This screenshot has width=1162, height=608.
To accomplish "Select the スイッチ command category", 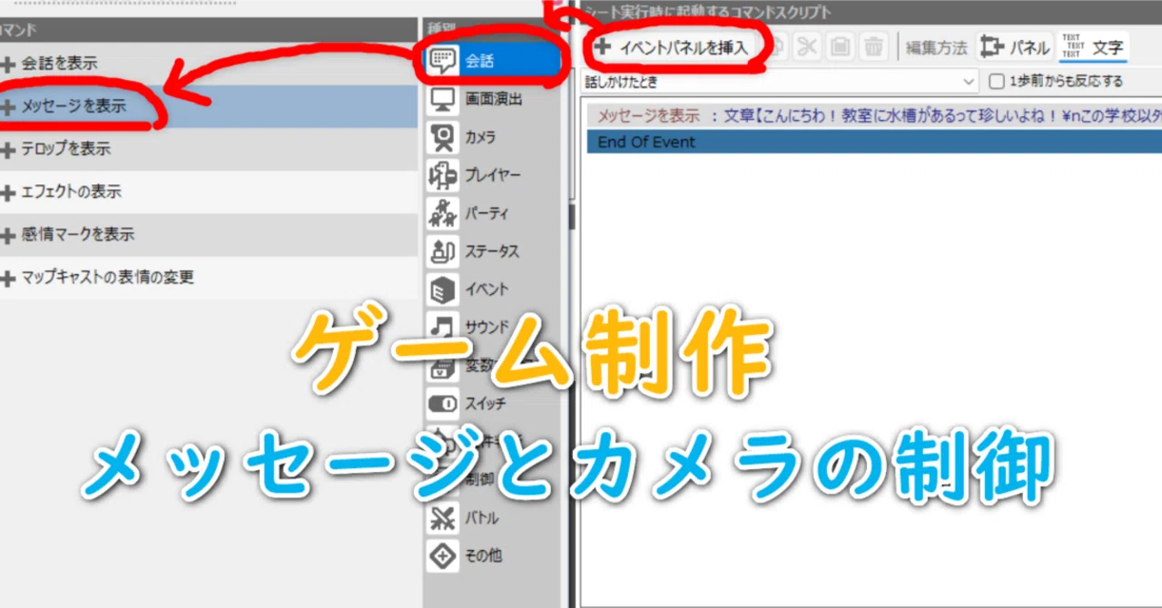I will click(x=493, y=403).
